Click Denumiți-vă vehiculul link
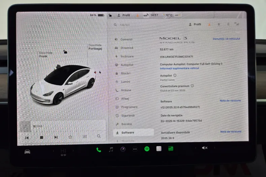This screenshot has height=177, width=266. [x=226, y=39]
